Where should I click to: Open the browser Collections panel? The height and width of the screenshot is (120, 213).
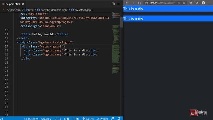(x=197, y=3)
